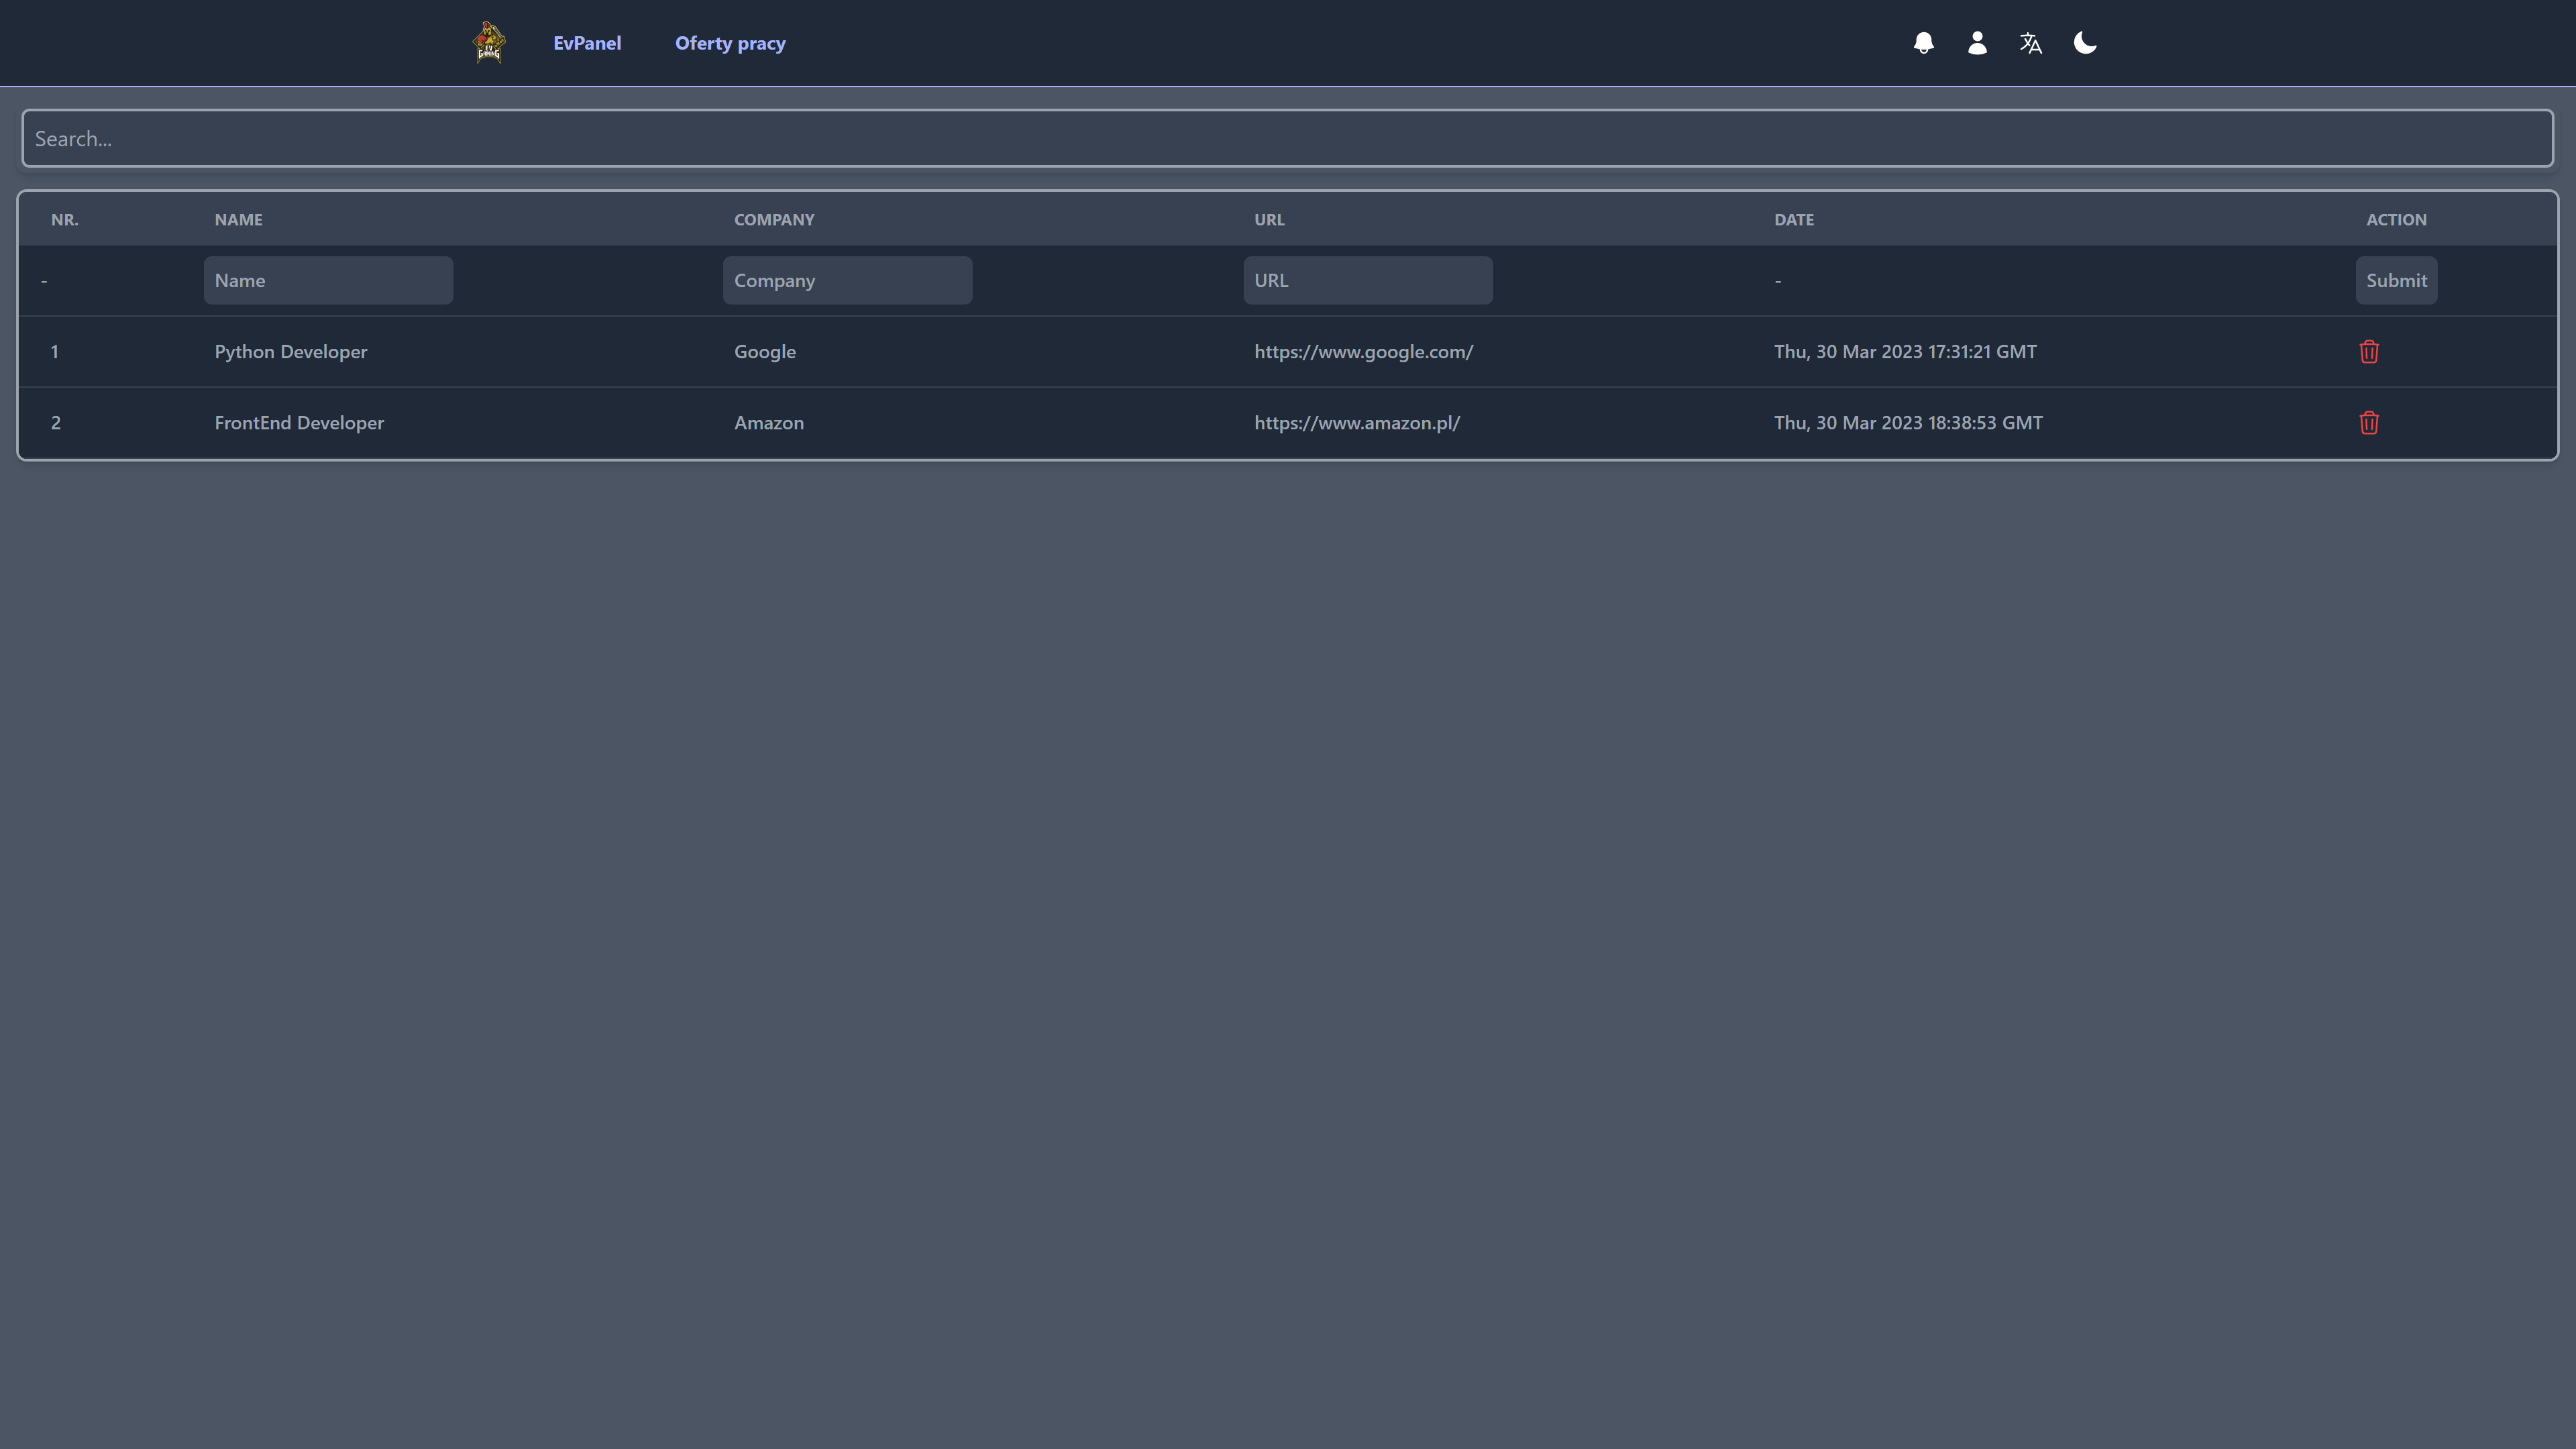The width and height of the screenshot is (2576, 1449).
Task: Delete the FrontEnd Developer row
Action: [x=2369, y=423]
